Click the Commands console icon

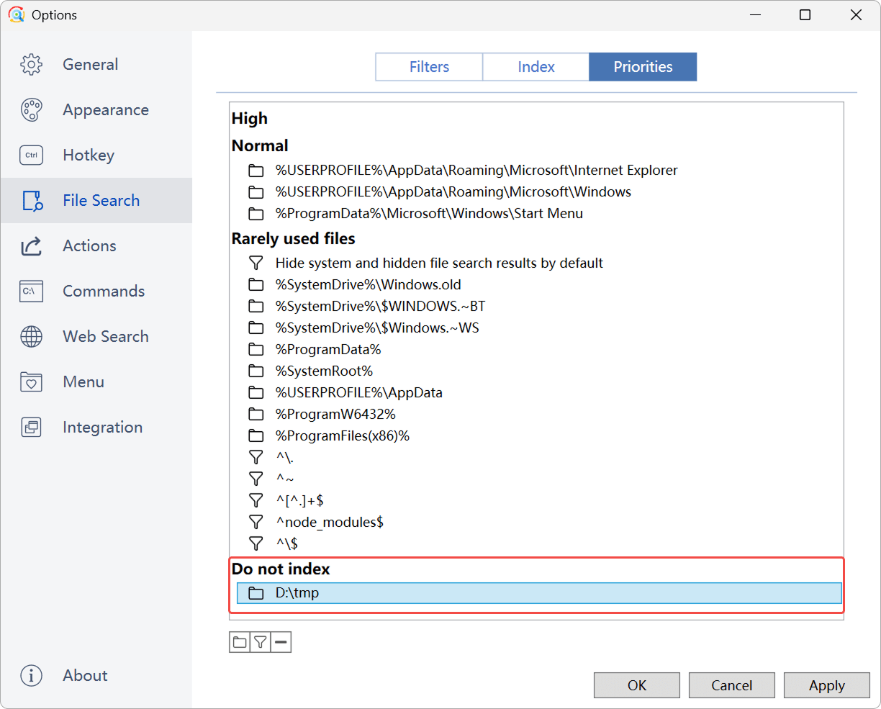[31, 292]
